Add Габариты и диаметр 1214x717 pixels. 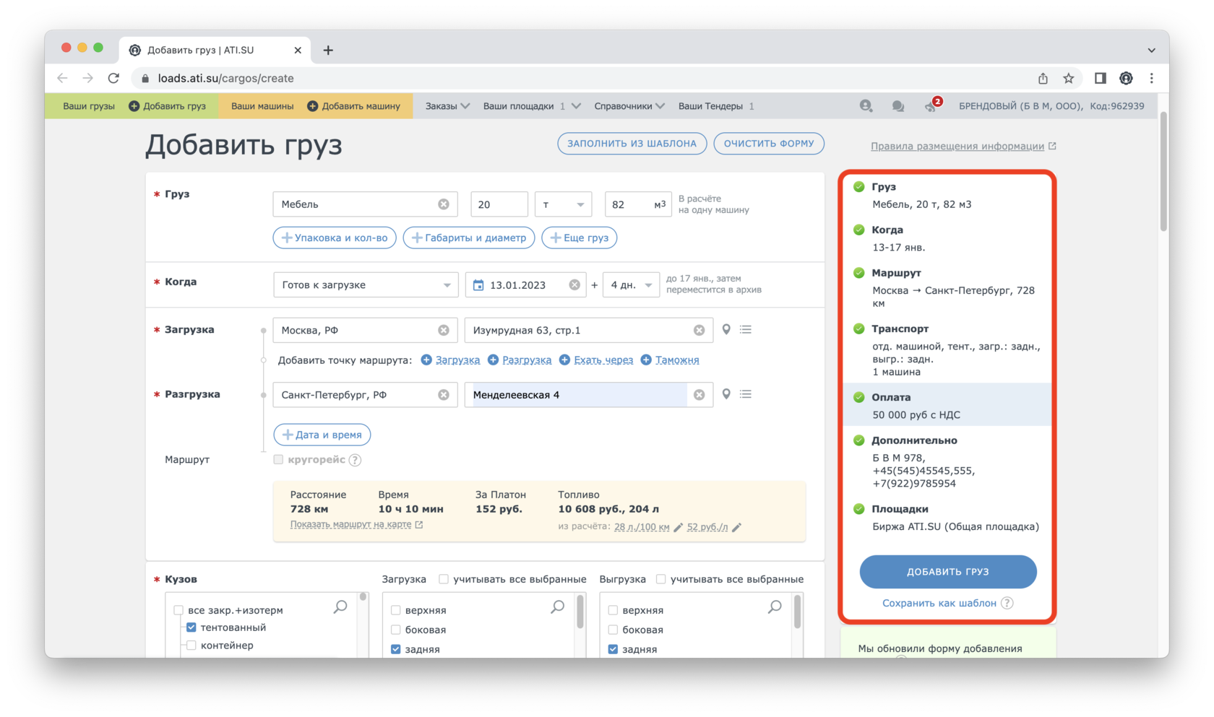click(x=469, y=238)
